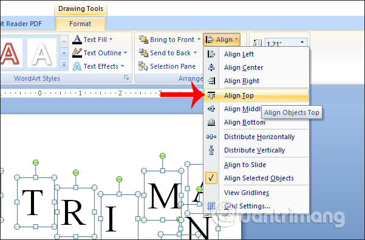The height and width of the screenshot is (240, 365).
Task: Open the Text Fill dropdown arrow
Action: (111, 39)
